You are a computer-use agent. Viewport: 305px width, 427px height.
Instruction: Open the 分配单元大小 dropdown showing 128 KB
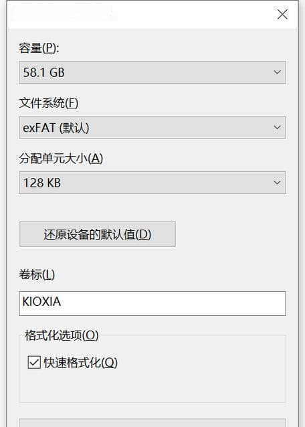152,183
